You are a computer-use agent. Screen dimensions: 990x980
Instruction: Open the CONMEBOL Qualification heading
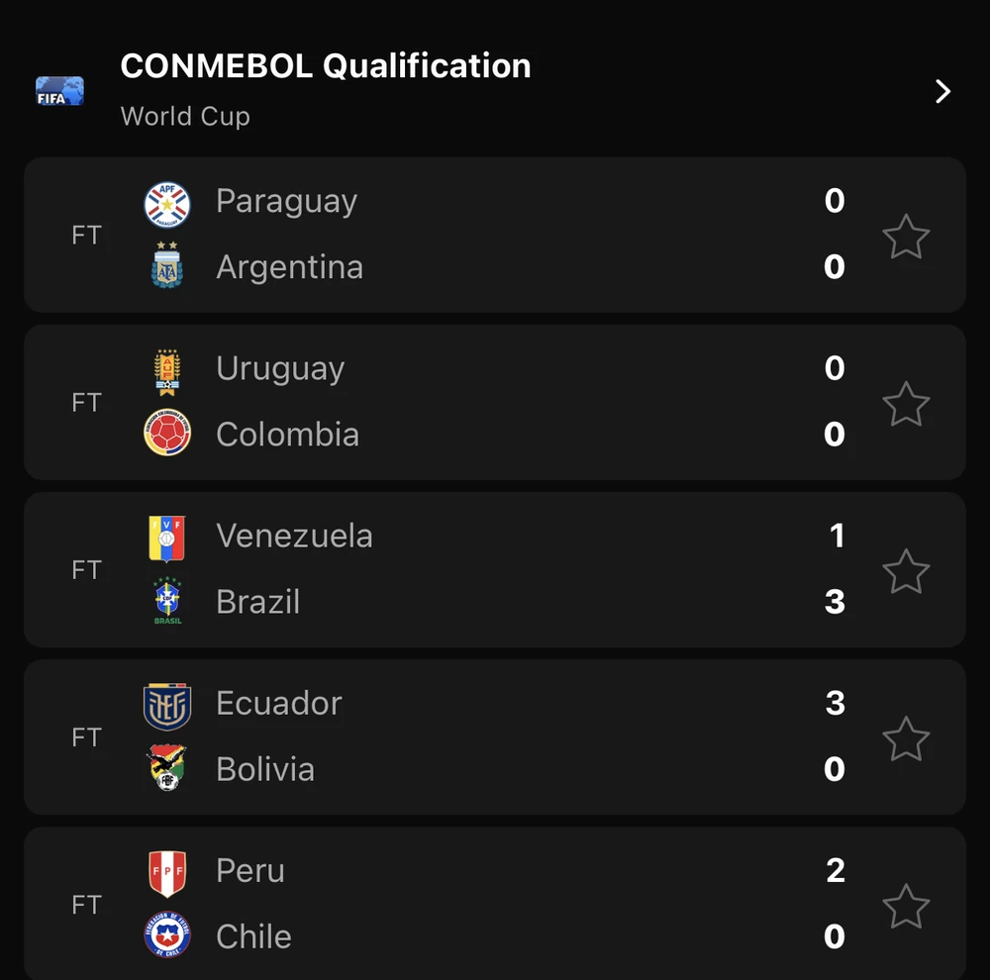tap(326, 66)
